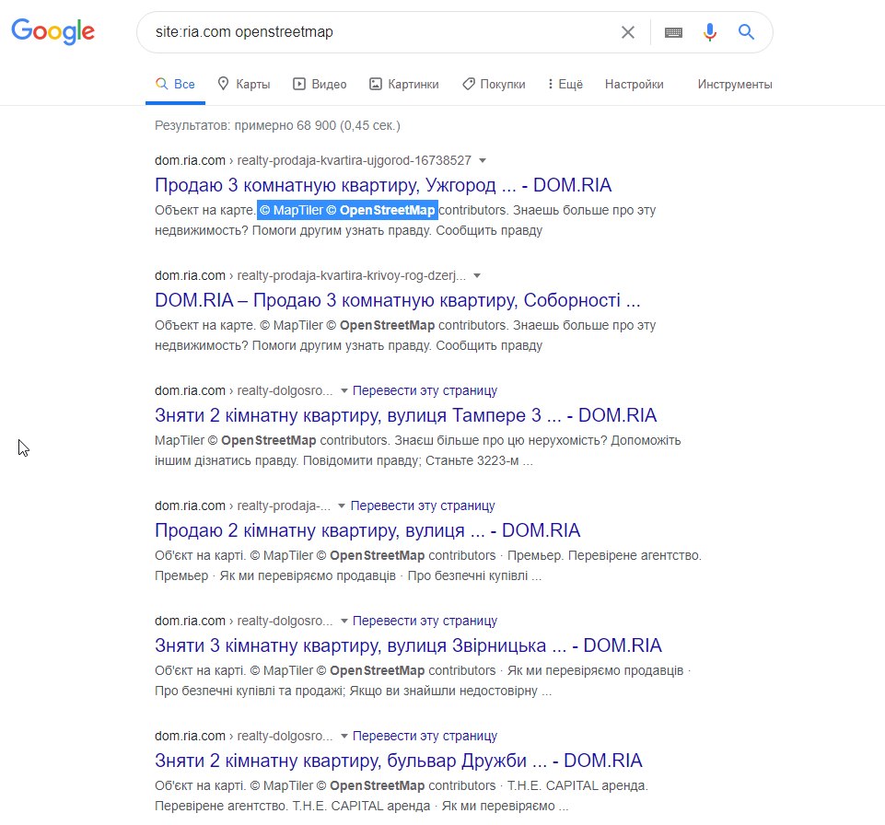Open the on-screen keyboard icon
The height and width of the screenshot is (825, 885).
[x=673, y=32]
